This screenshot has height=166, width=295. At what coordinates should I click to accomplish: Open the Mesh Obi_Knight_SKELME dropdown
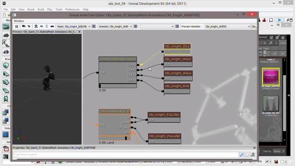(x=74, y=27)
